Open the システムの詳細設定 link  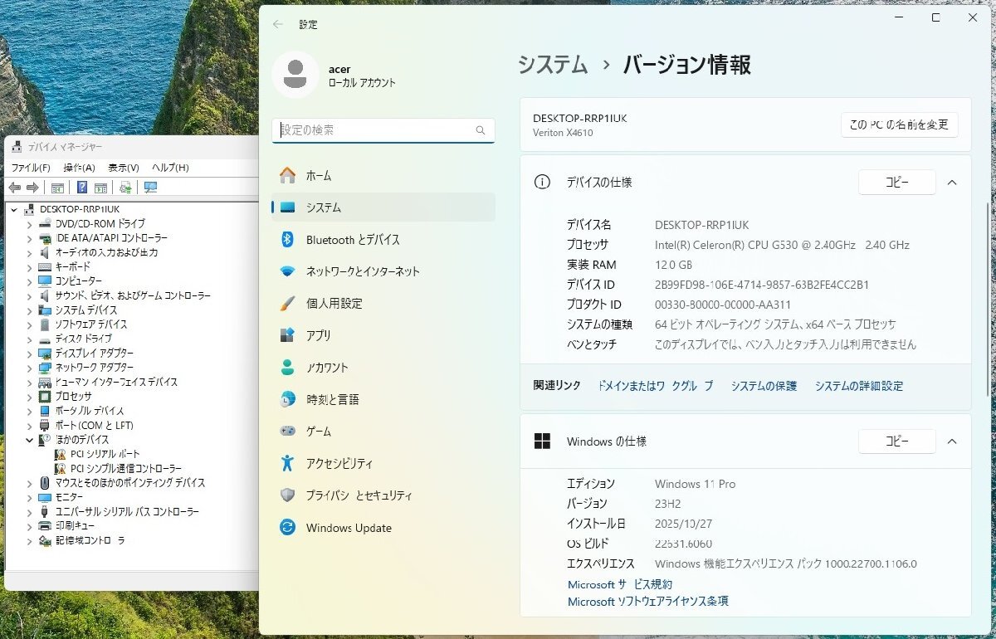(858, 386)
